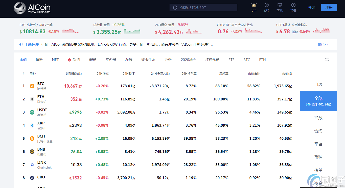This screenshot has height=188, width=345.
Task: Sort by 流通率 column header
Action: click(224, 74)
